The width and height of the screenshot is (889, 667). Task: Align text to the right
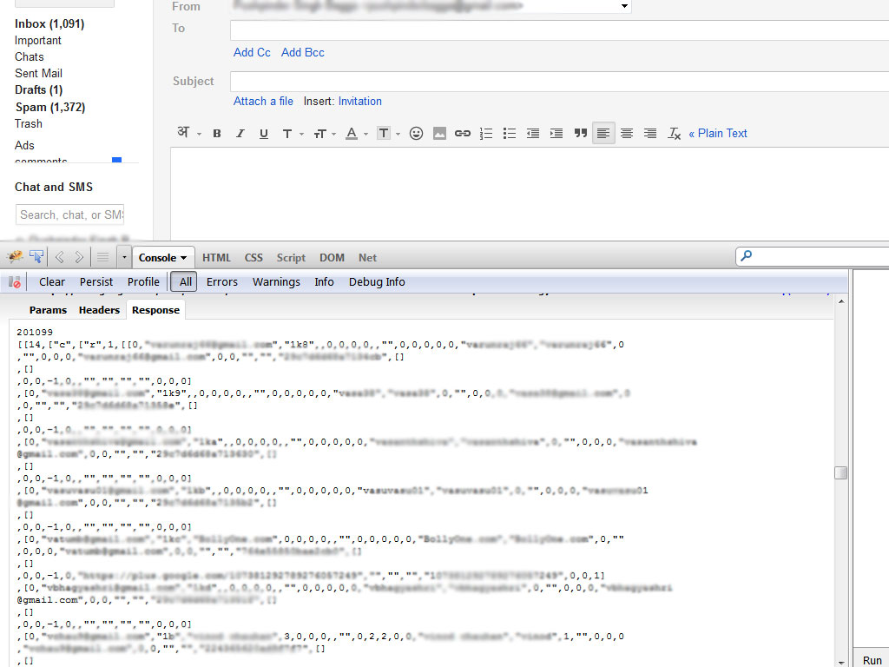(650, 133)
